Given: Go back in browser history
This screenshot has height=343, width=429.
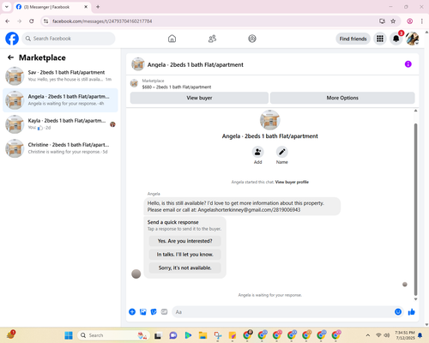Looking at the screenshot, I should (8, 21).
